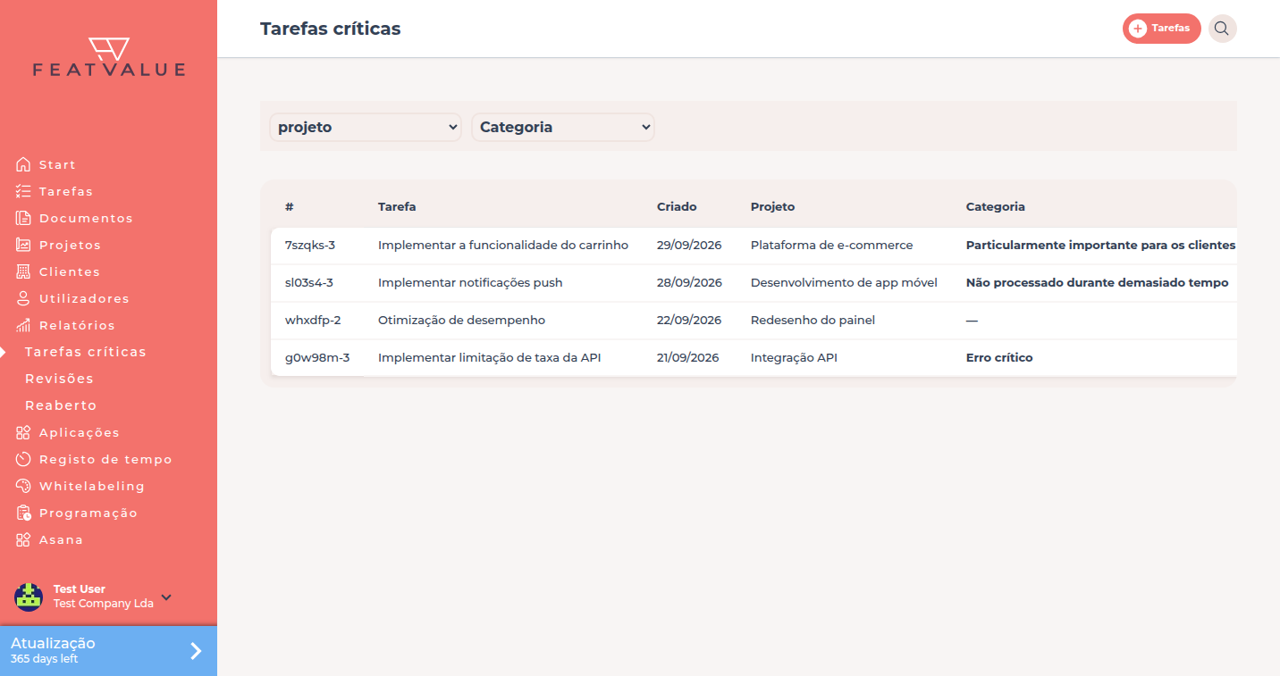Click the Categoria column header
This screenshot has height=676, width=1280.
pyautogui.click(x=996, y=206)
